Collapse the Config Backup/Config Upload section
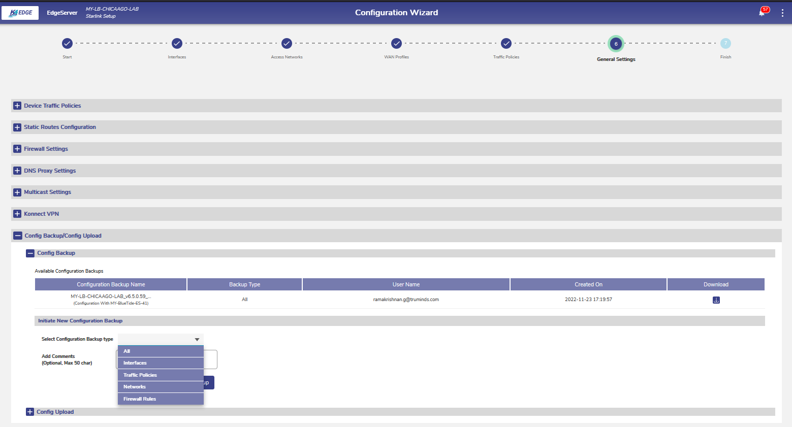The image size is (792, 427). pos(18,236)
